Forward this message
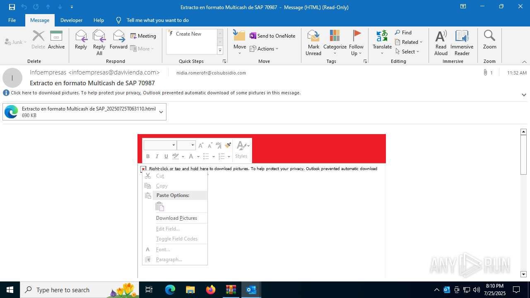The height and width of the screenshot is (298, 530). click(x=118, y=40)
